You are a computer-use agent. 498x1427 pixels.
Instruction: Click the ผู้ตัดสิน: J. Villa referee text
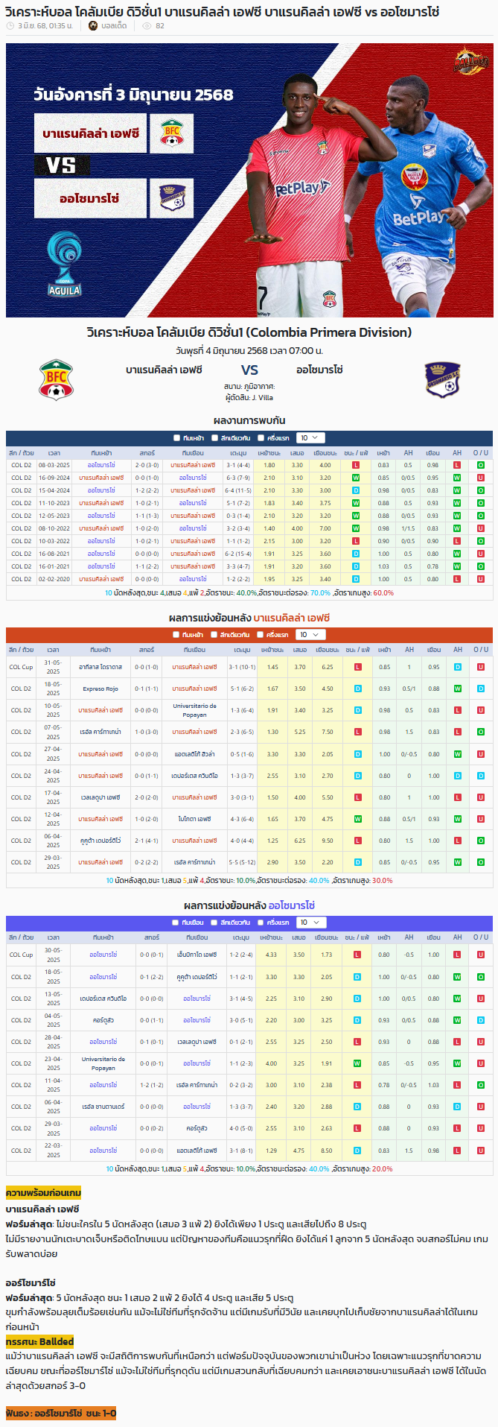pos(249,397)
